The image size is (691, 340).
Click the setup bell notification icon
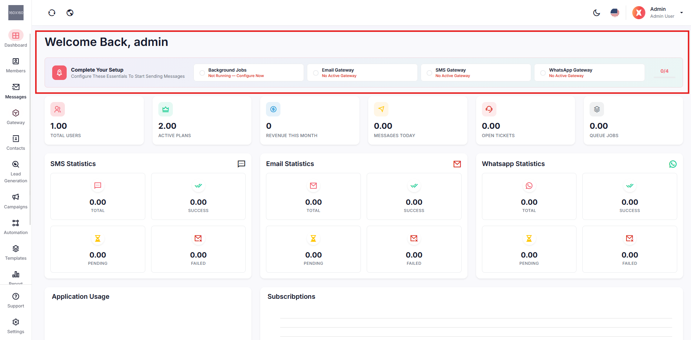[59, 73]
